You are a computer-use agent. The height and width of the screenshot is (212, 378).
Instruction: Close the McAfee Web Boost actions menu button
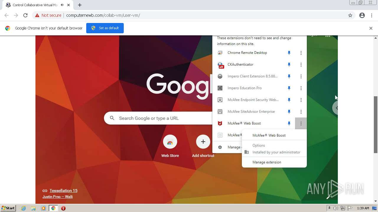[301, 123]
